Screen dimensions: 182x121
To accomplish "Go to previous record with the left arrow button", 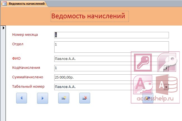I will (x=22, y=98).
